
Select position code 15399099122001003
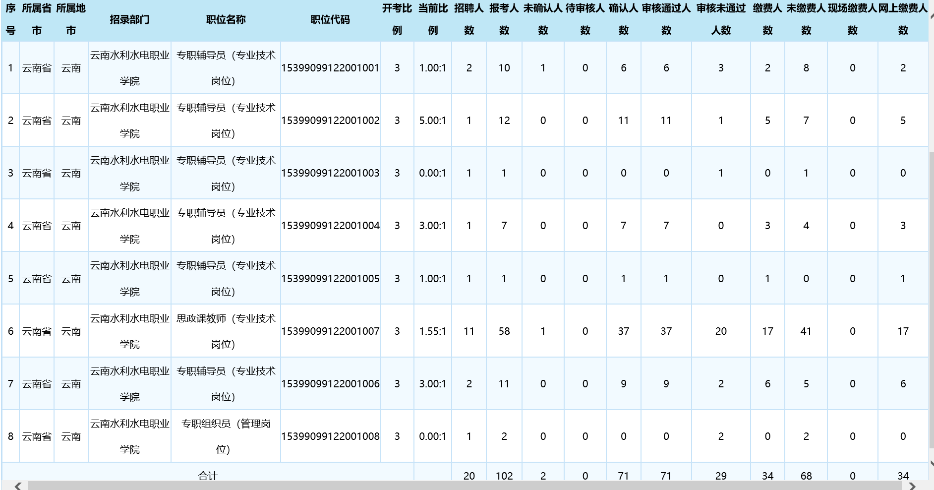click(330, 173)
